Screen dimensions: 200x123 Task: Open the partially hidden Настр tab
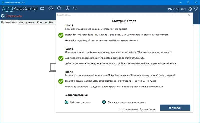pos(52,22)
